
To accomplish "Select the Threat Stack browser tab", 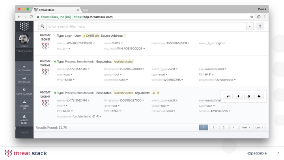I will pos(56,10).
